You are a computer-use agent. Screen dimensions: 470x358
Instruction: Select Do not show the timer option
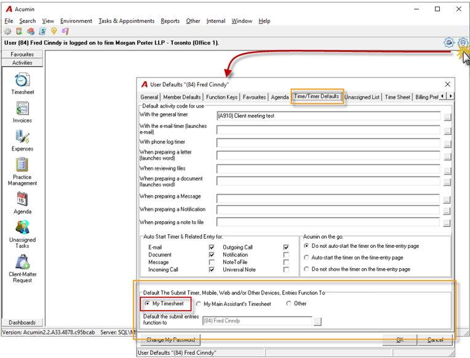(x=306, y=269)
